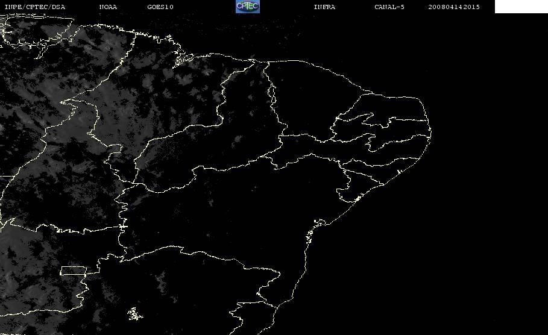
Task: Click the rectangular Distrito Federal outline
Action: coord(74,271)
